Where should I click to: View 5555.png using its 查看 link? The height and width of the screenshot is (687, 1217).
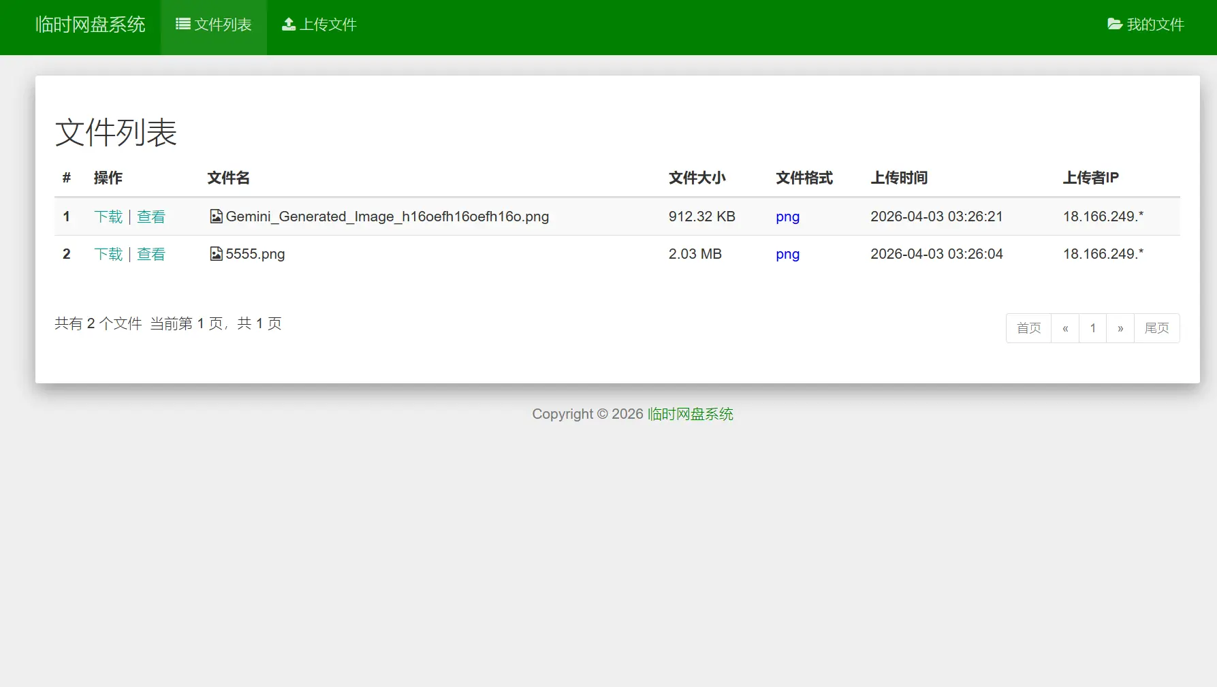click(x=151, y=253)
